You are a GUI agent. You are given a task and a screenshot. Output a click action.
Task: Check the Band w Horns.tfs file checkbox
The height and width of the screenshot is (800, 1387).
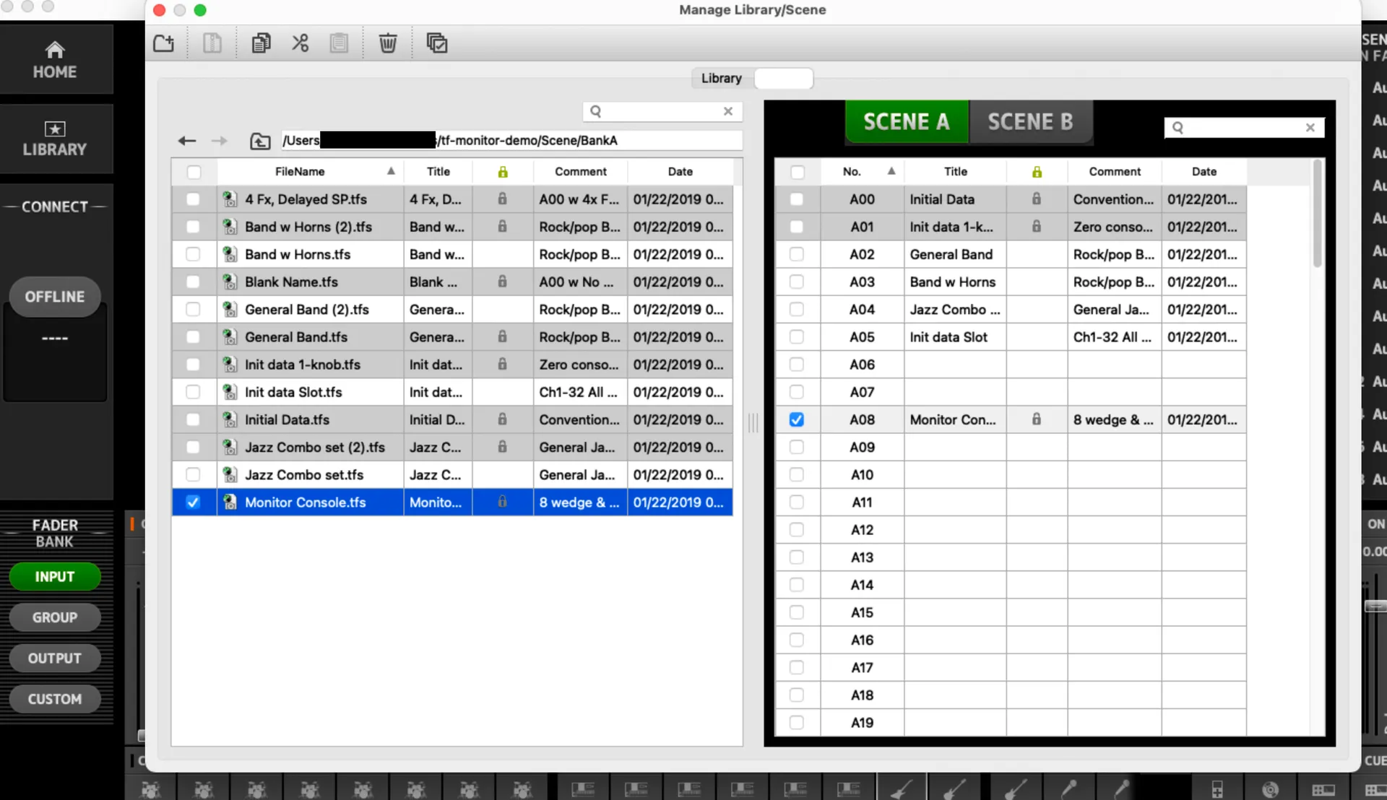(x=193, y=254)
